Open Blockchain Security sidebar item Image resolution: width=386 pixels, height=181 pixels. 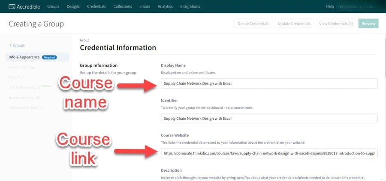[26, 98]
